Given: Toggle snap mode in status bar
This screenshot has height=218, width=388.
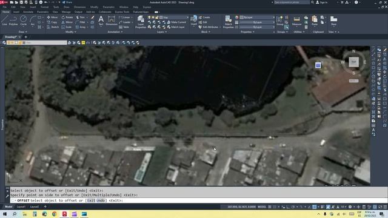Looking at the screenshot, I should 275,207.
